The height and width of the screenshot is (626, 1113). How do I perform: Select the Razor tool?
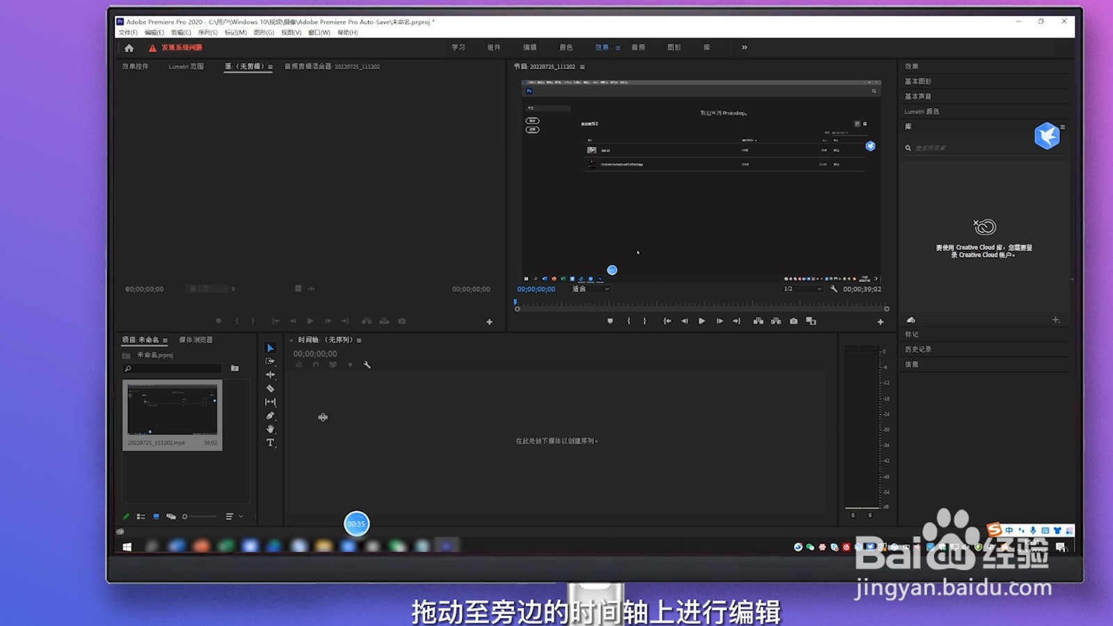271,388
